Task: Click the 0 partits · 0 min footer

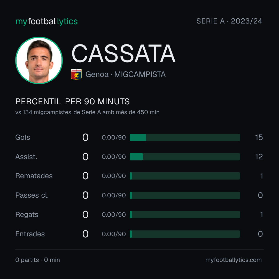Action: point(37,260)
